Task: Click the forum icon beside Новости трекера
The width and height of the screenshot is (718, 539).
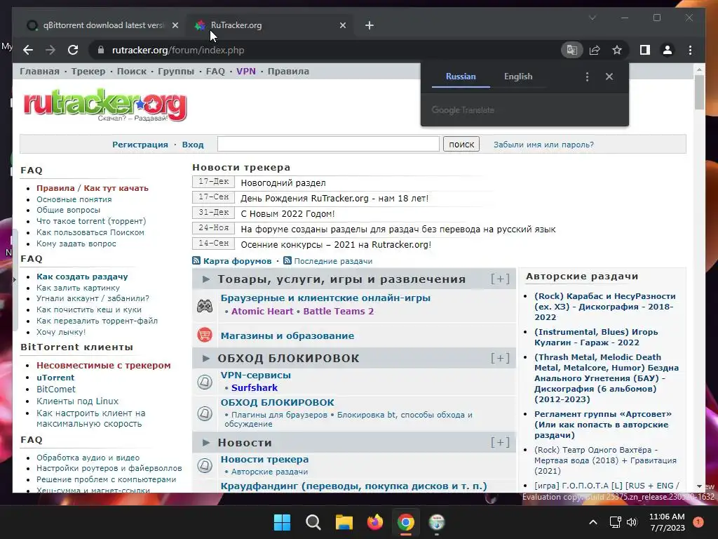Action: pos(205,466)
